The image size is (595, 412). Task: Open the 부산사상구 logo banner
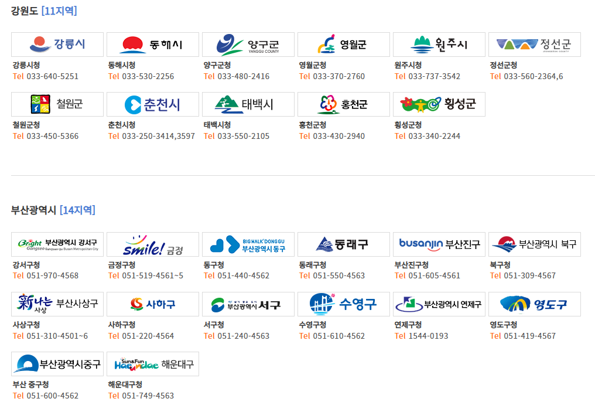click(57, 304)
